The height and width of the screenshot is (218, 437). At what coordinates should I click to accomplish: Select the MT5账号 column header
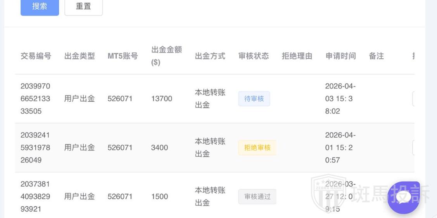pyautogui.click(x=123, y=56)
